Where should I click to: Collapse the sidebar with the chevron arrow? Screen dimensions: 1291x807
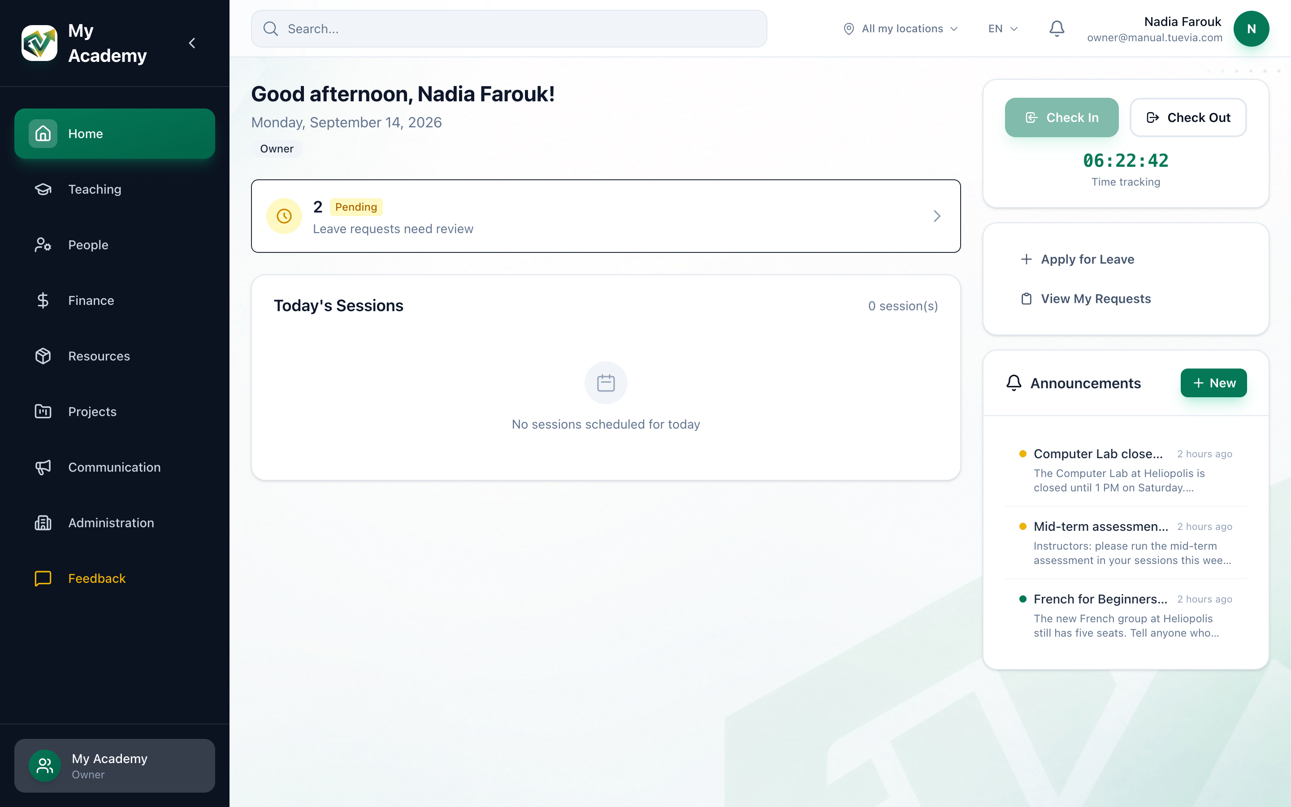tap(192, 43)
